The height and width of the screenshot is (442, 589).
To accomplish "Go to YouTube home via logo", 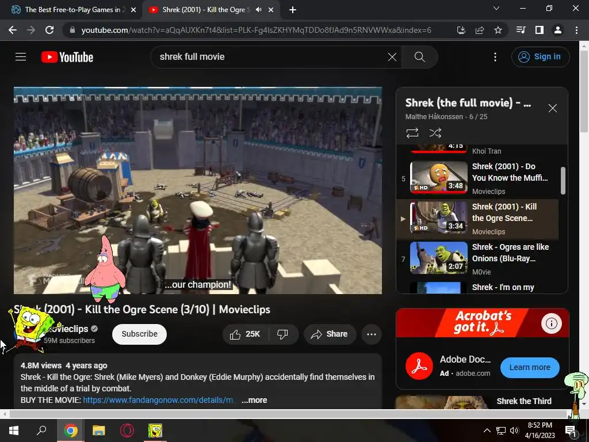I will coord(67,57).
